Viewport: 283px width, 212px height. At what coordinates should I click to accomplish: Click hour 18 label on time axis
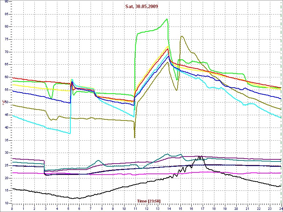tap(214, 209)
